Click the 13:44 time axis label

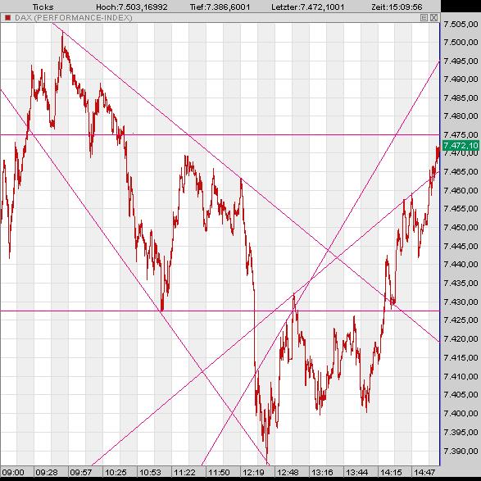coord(356,473)
